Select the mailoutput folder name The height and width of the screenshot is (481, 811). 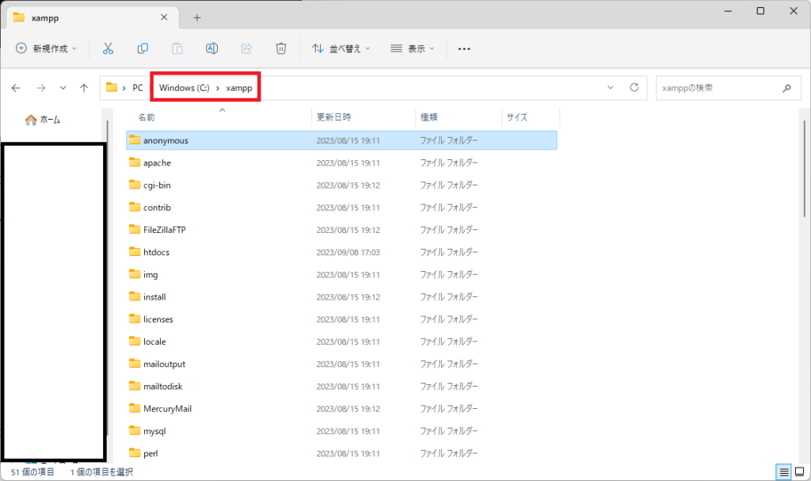pyautogui.click(x=164, y=364)
